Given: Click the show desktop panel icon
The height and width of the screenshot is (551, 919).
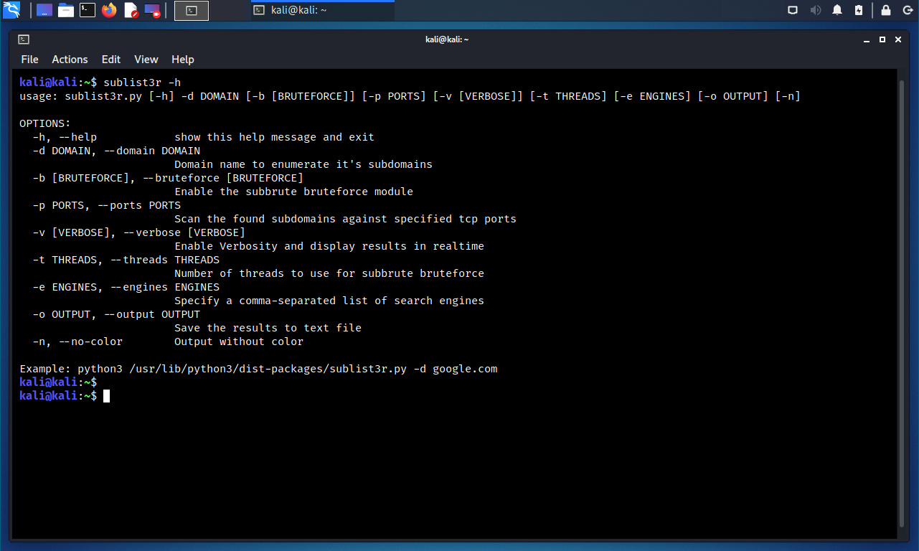Looking at the screenshot, I should coord(44,10).
